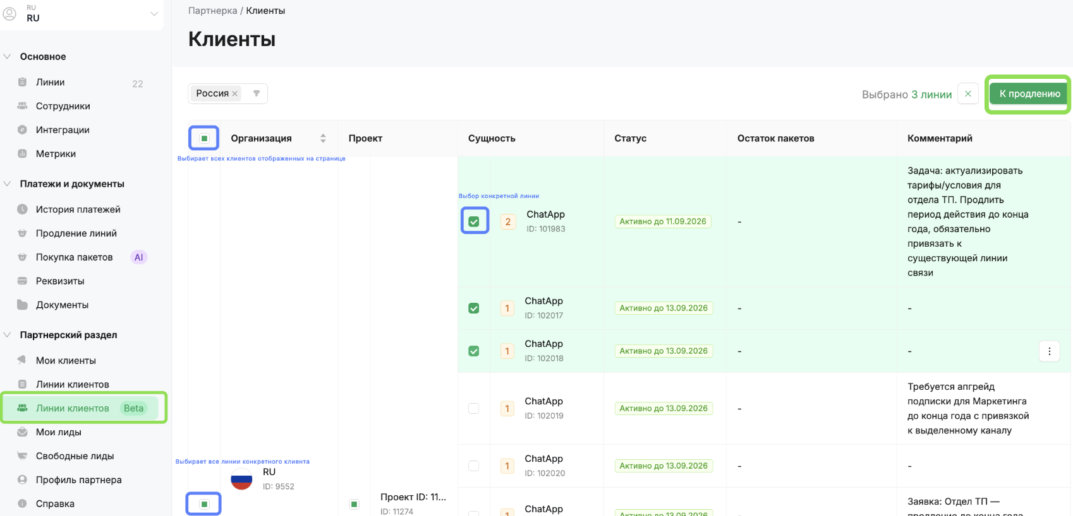This screenshot has width=1073, height=516.
Task: Click the Мои лиды icon in sidebar
Action: tap(23, 433)
